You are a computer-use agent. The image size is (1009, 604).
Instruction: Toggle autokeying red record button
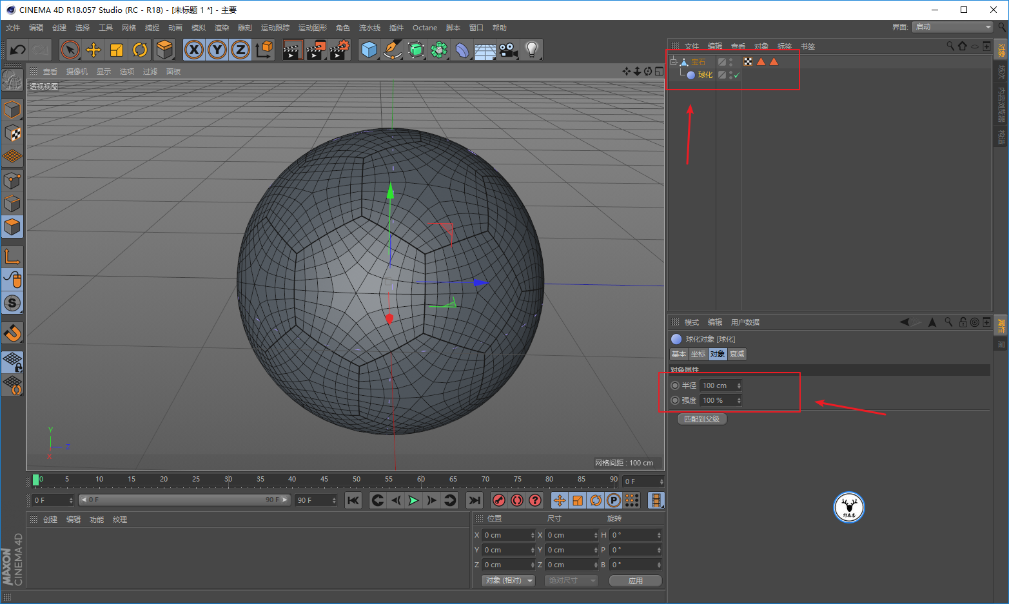click(x=517, y=500)
